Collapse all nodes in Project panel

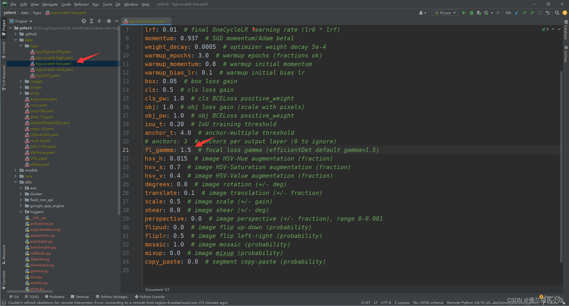point(99,21)
